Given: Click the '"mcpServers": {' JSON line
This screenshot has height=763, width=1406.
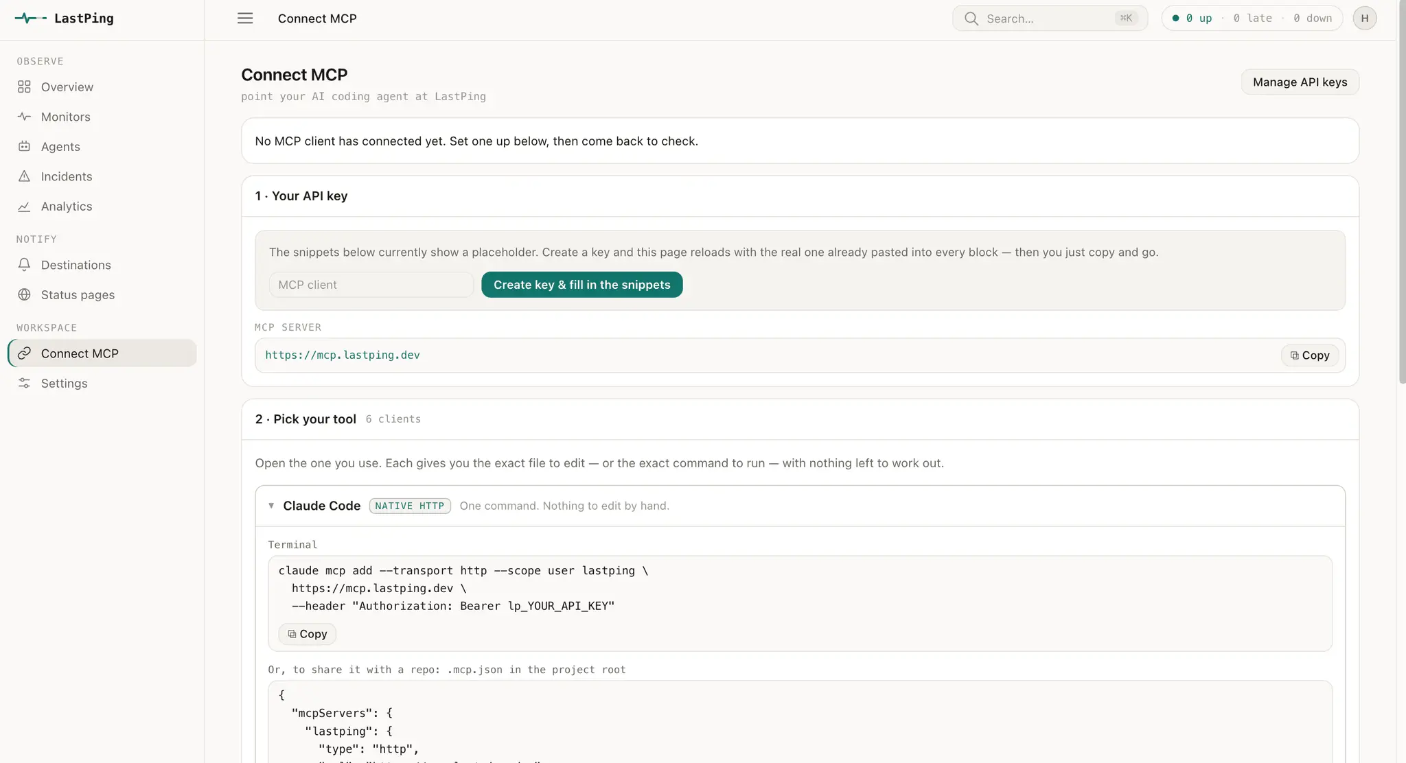Looking at the screenshot, I should pyautogui.click(x=342, y=714).
